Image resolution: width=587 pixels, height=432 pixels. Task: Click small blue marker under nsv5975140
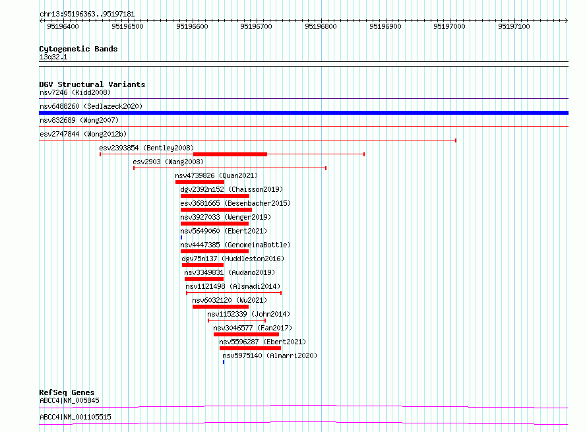click(x=224, y=362)
